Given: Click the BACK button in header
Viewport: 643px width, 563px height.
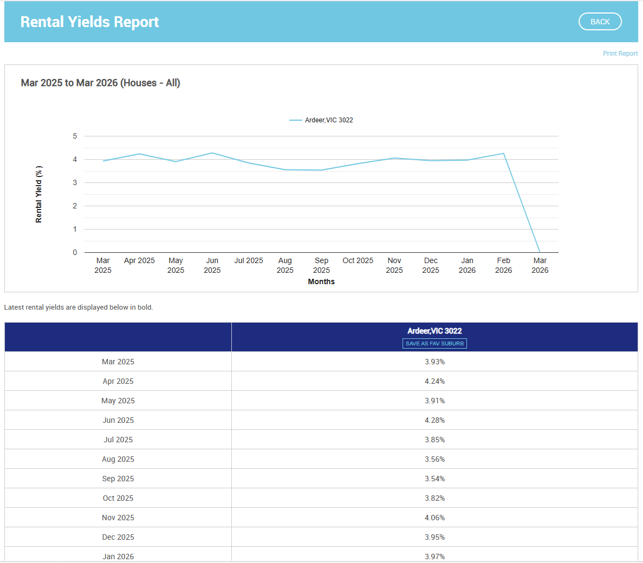Looking at the screenshot, I should [600, 22].
